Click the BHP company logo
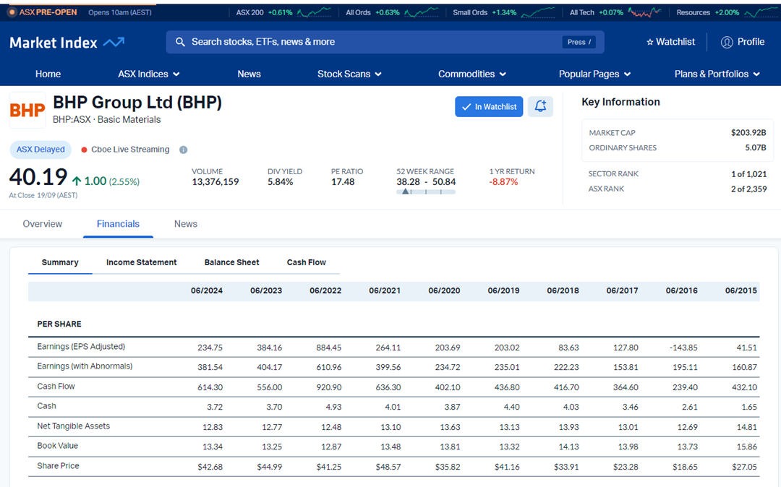 [27, 111]
